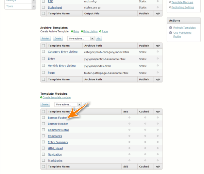Click the SSI status dot for Banner Footer
This screenshot has width=204, height=174.
[129, 117]
